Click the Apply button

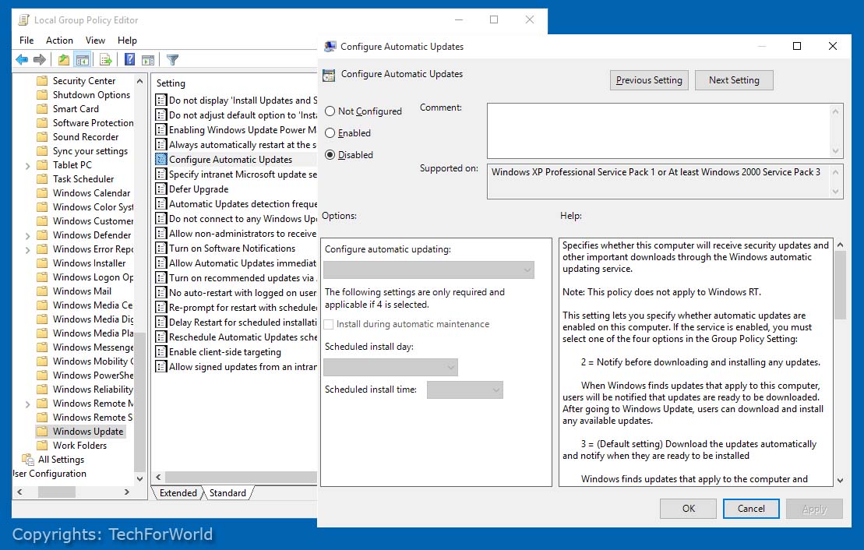pyautogui.click(x=814, y=509)
